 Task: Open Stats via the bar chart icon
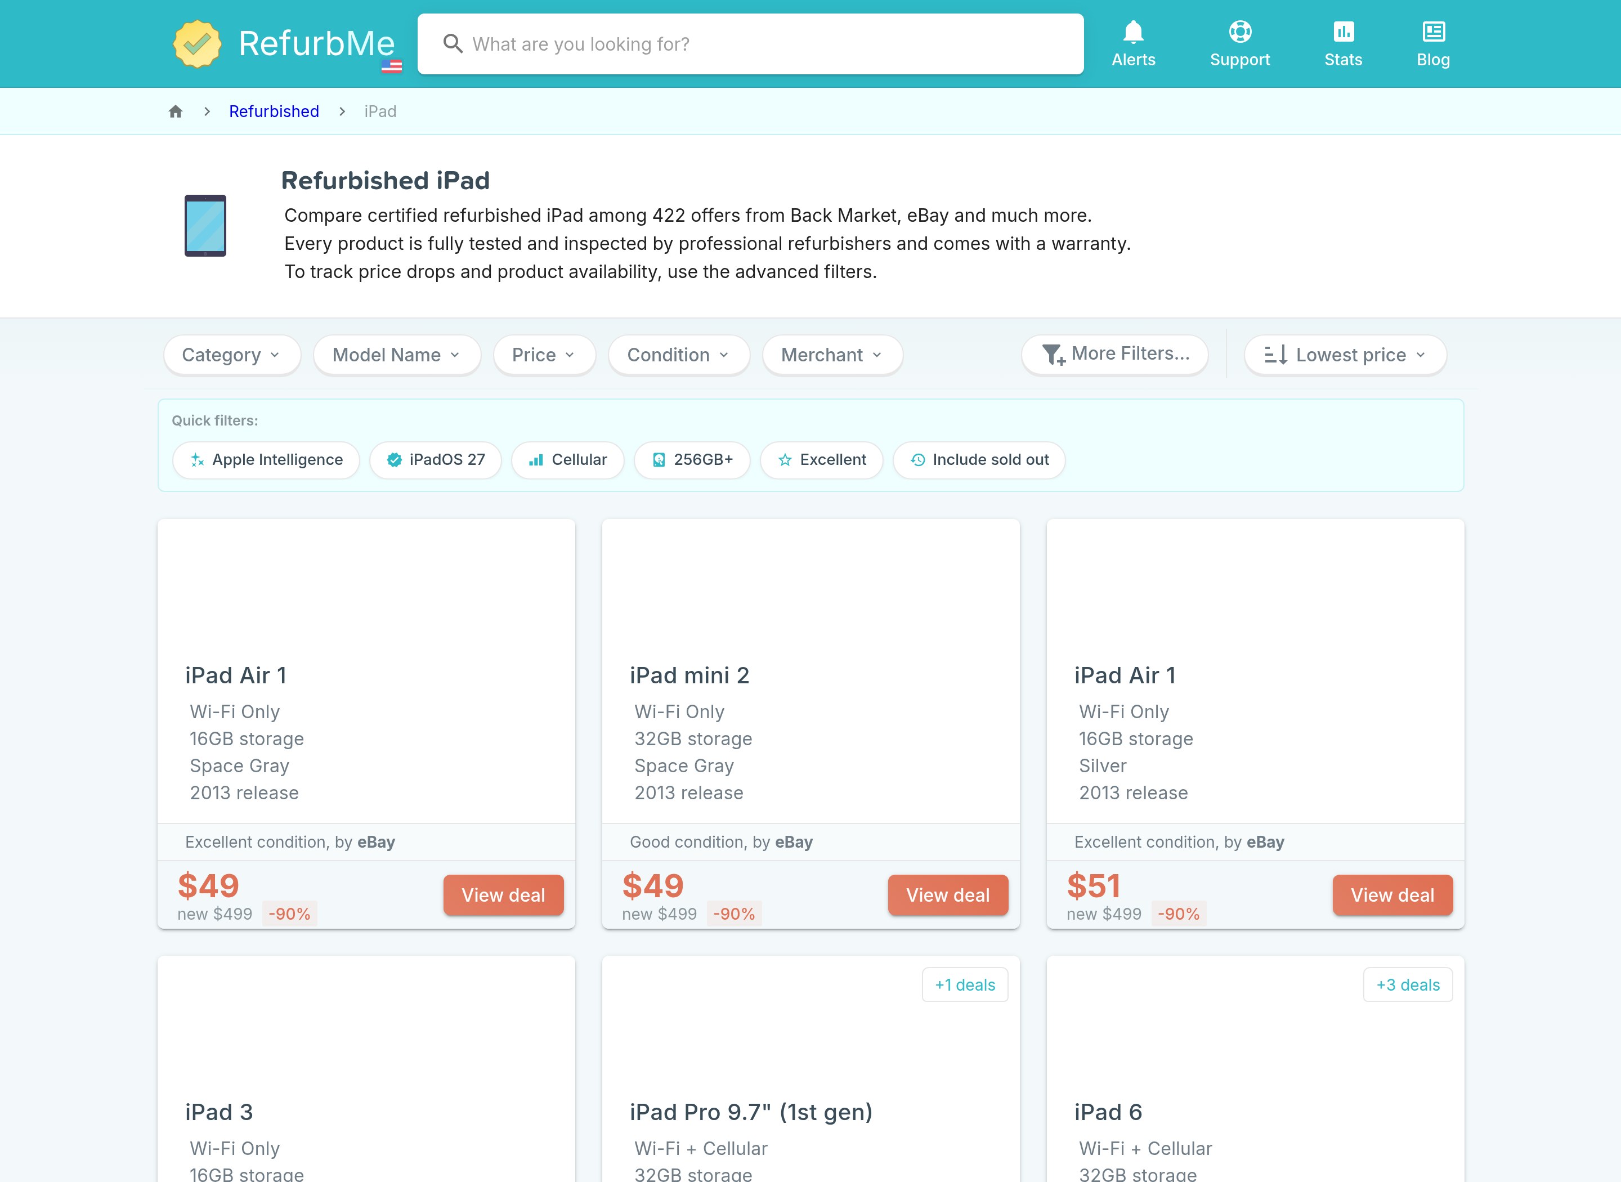point(1344,32)
